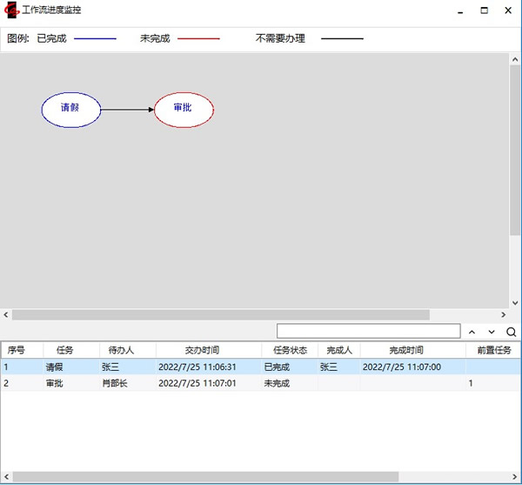The image size is (522, 485).
Task: Click the red 未完成 legend line
Action: [199, 39]
